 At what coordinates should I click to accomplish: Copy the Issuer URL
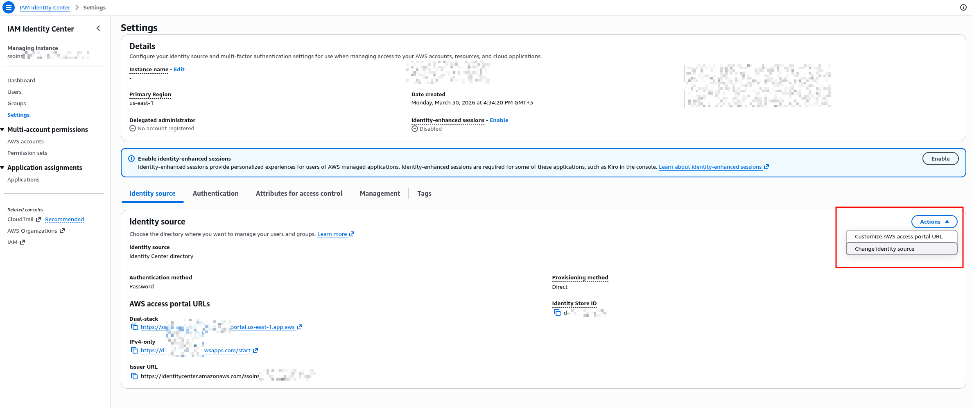coord(134,376)
